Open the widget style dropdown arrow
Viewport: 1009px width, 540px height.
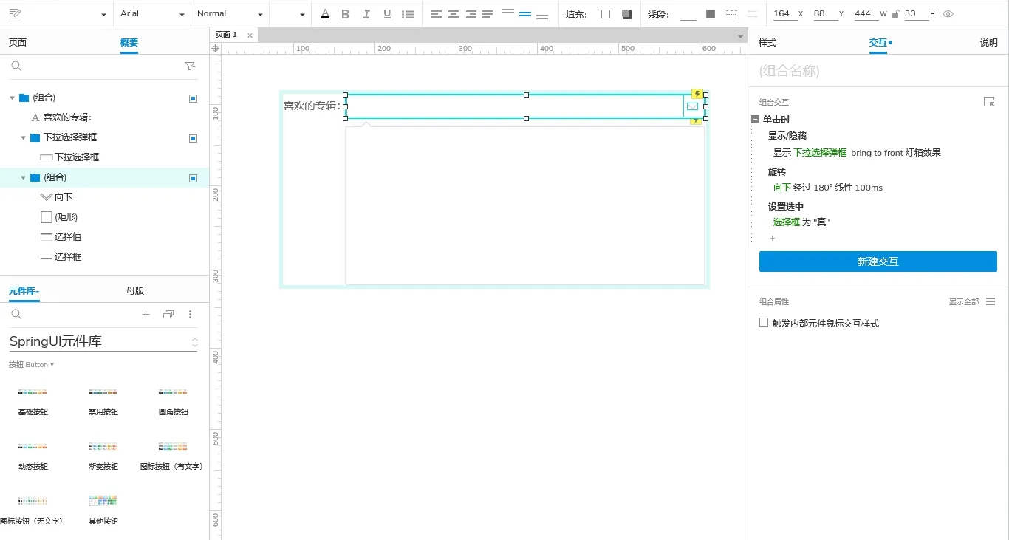[x=103, y=15]
